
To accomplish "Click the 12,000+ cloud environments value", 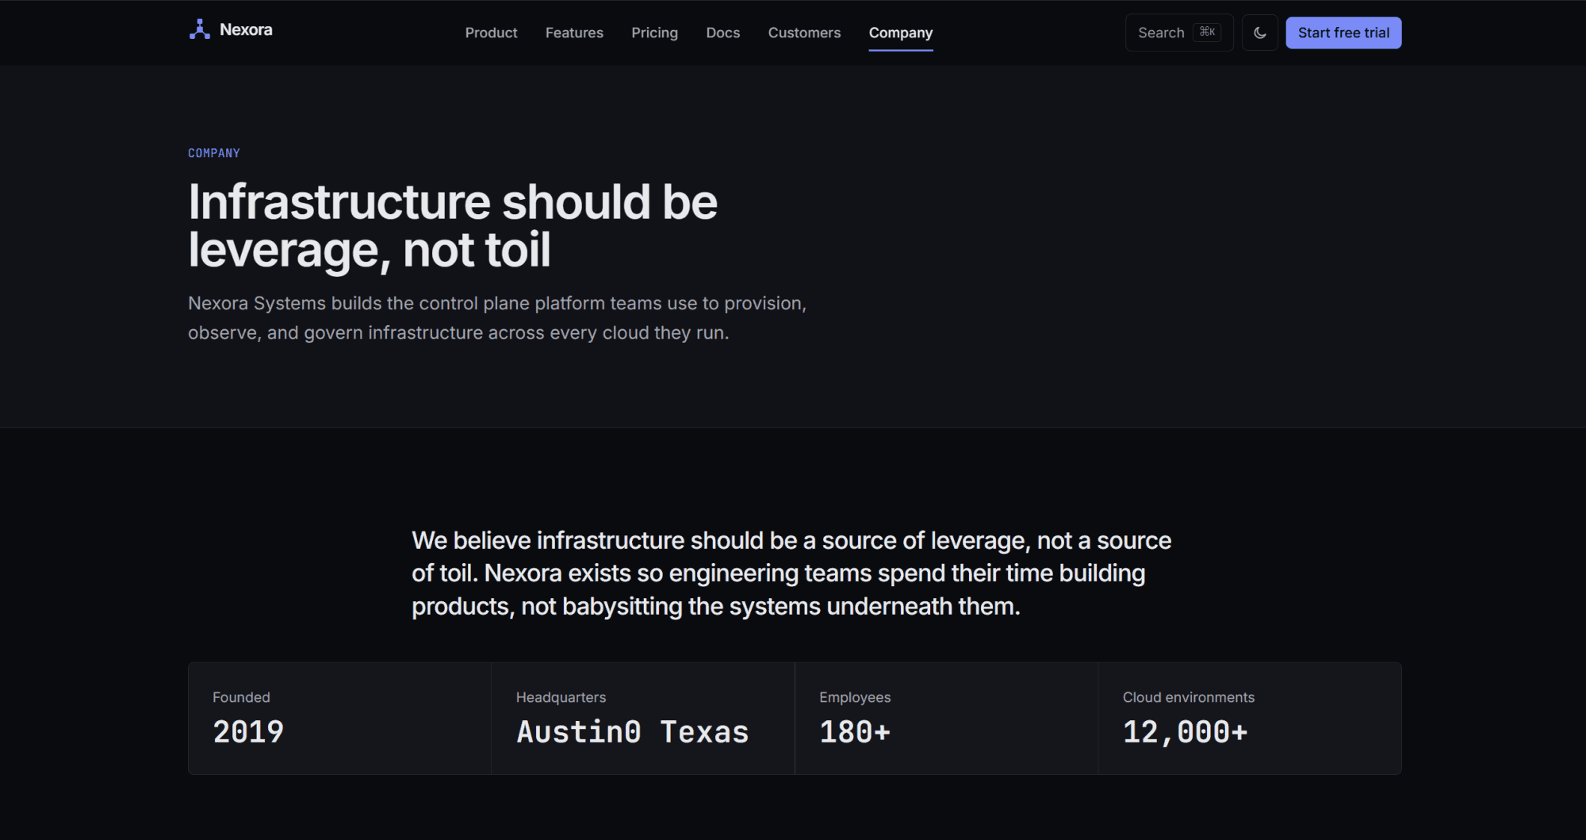I will tap(1186, 731).
